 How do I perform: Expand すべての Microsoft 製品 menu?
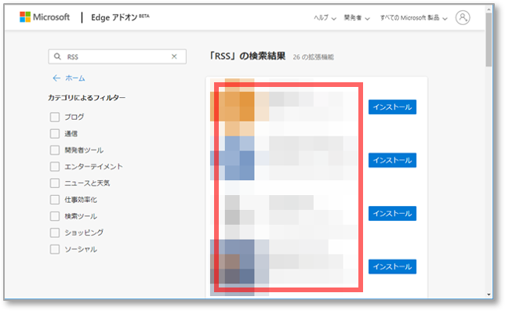(x=414, y=18)
